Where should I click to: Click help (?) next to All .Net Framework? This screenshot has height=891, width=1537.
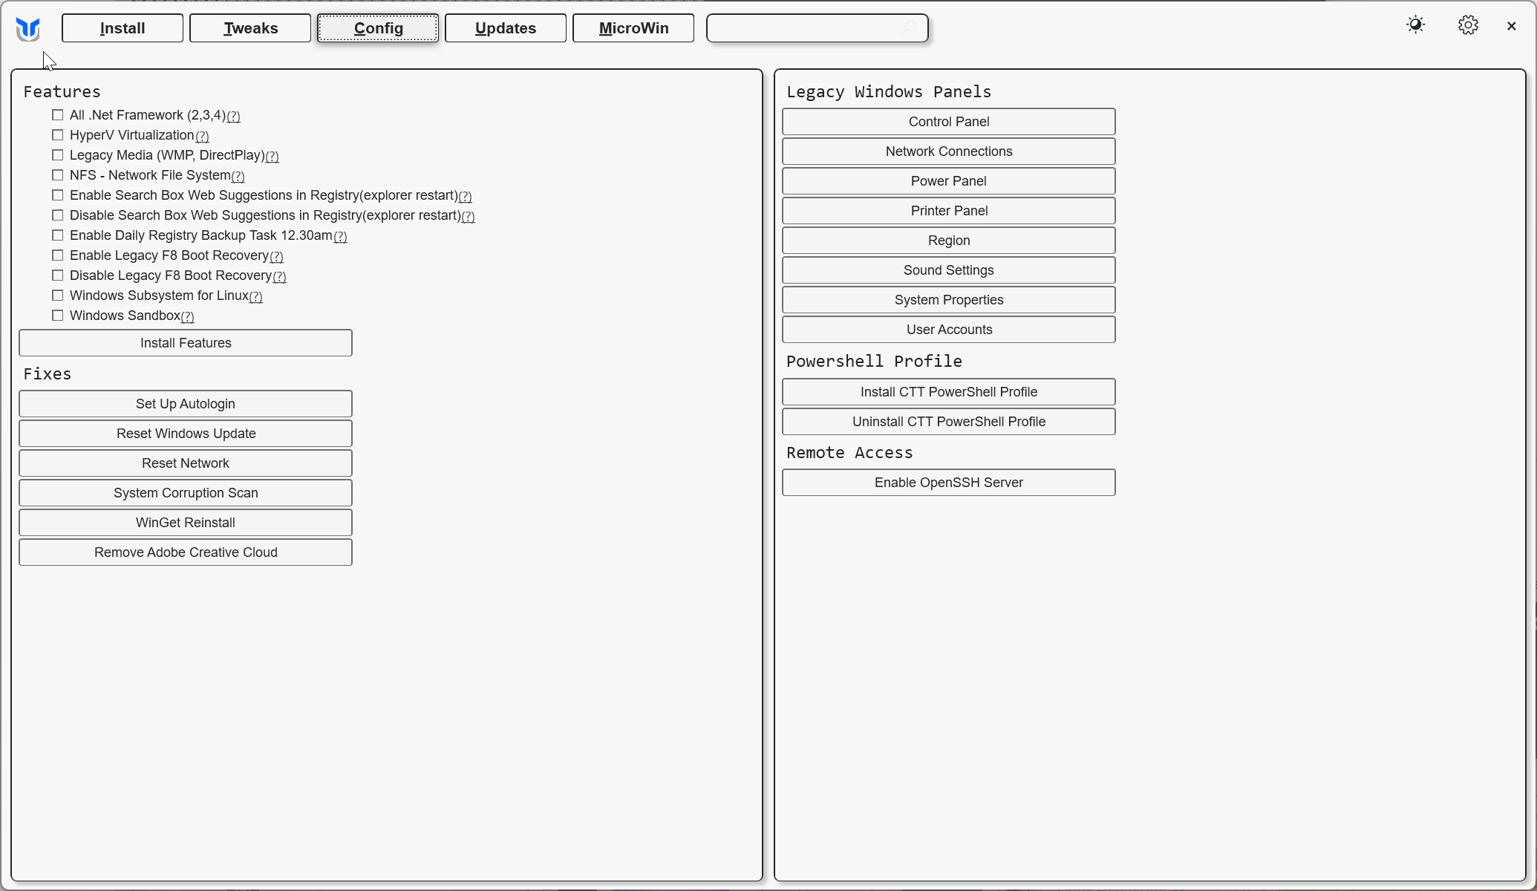pyautogui.click(x=233, y=117)
